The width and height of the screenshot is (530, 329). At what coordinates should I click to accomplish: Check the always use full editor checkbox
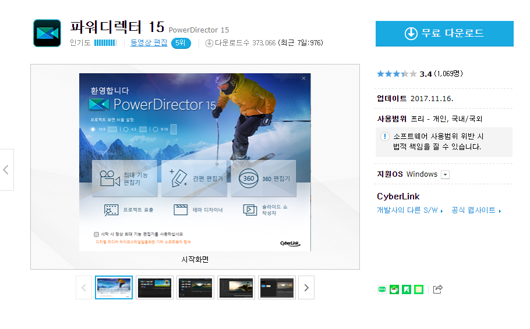pos(96,234)
